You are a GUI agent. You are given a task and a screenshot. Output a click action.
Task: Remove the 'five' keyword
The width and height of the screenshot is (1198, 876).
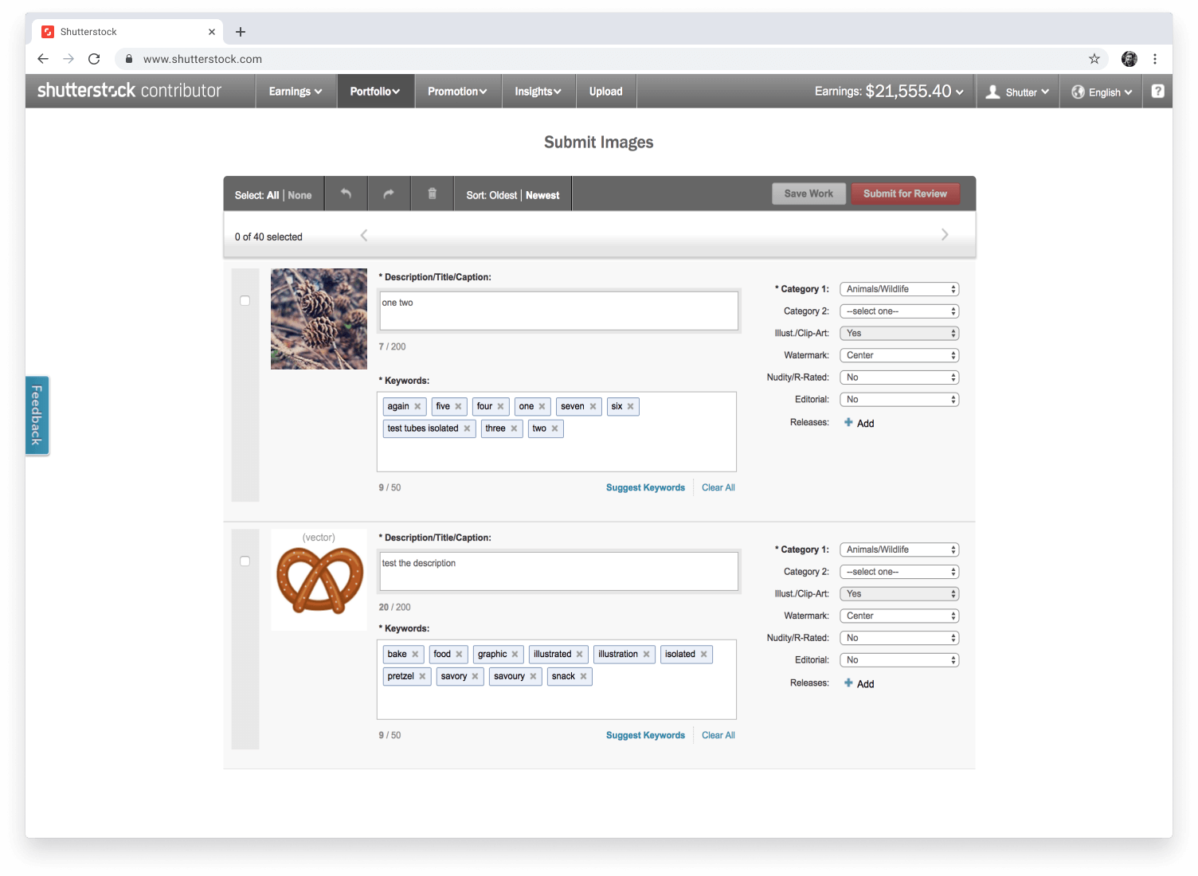pyautogui.click(x=458, y=406)
